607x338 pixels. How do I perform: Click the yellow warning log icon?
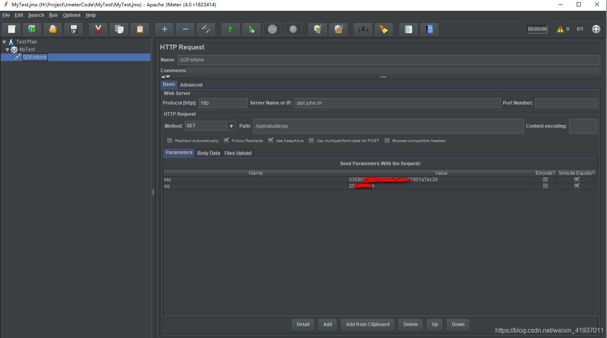(x=560, y=29)
